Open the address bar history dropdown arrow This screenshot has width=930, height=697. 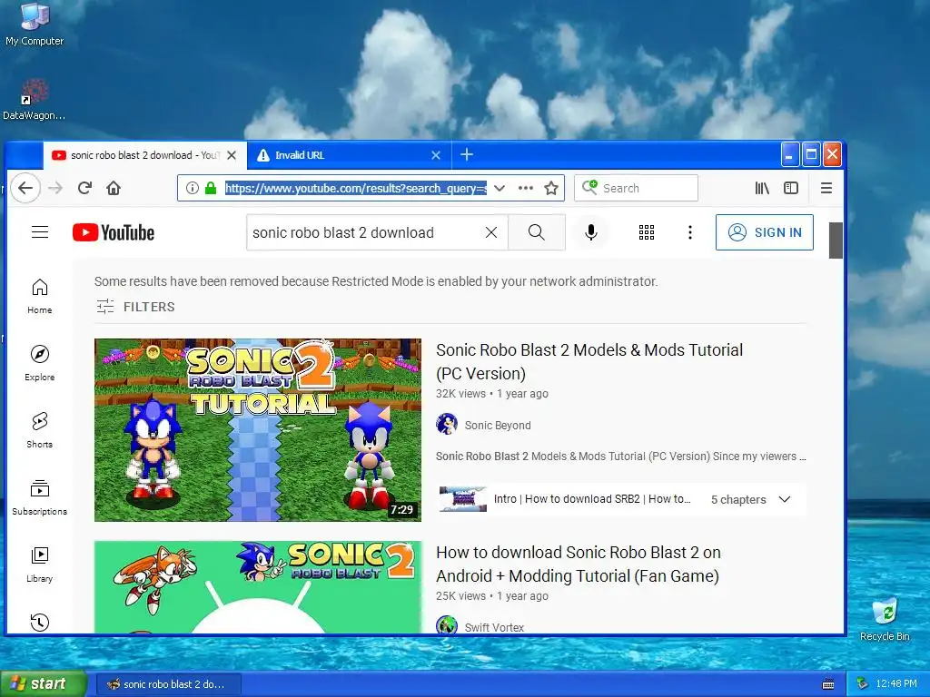click(x=500, y=188)
